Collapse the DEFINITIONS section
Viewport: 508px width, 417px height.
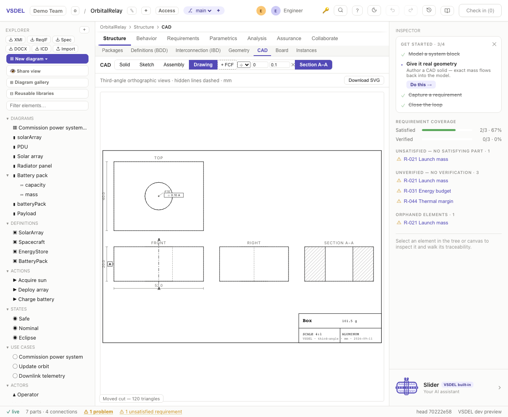[8, 224]
